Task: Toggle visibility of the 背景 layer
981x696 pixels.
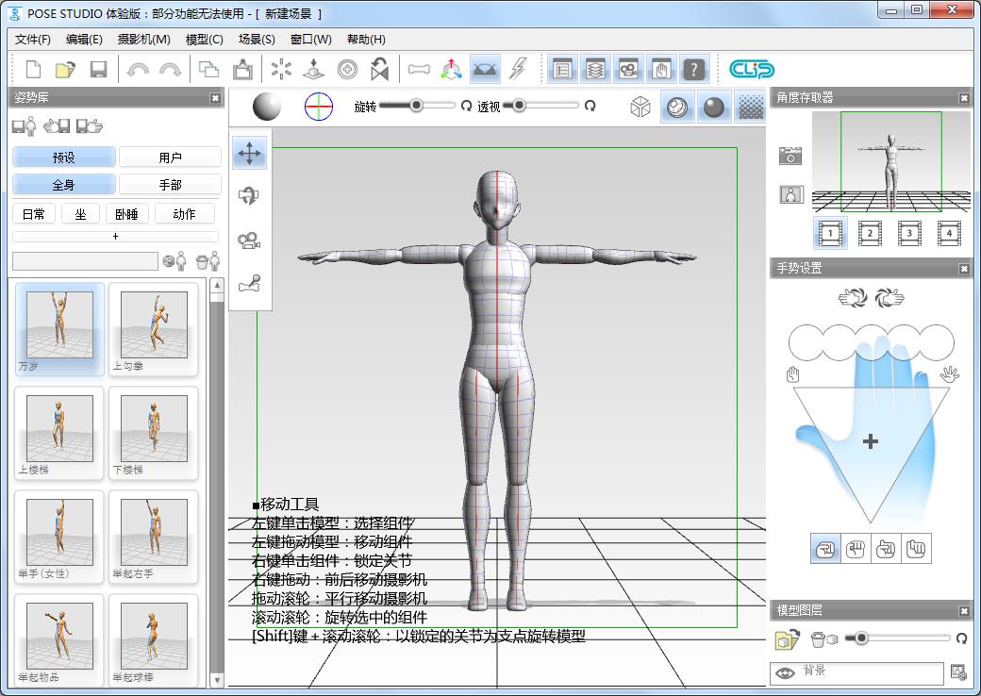Action: click(785, 673)
